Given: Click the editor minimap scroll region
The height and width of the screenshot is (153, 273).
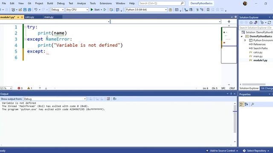Looking at the screenshot, I should click(229, 45).
